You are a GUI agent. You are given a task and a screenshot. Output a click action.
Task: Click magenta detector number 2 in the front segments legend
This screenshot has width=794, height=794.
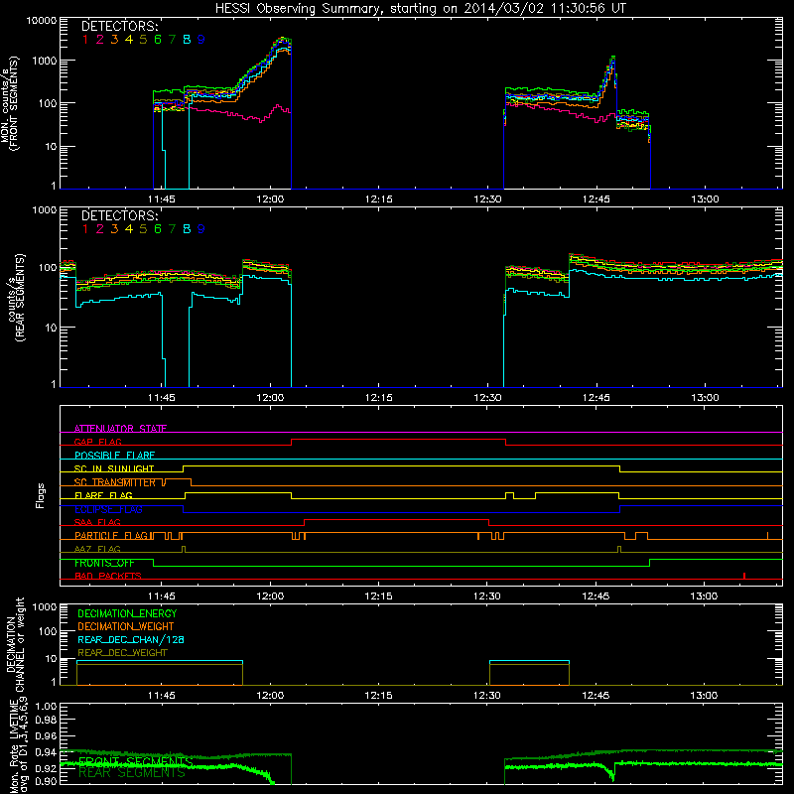100,40
